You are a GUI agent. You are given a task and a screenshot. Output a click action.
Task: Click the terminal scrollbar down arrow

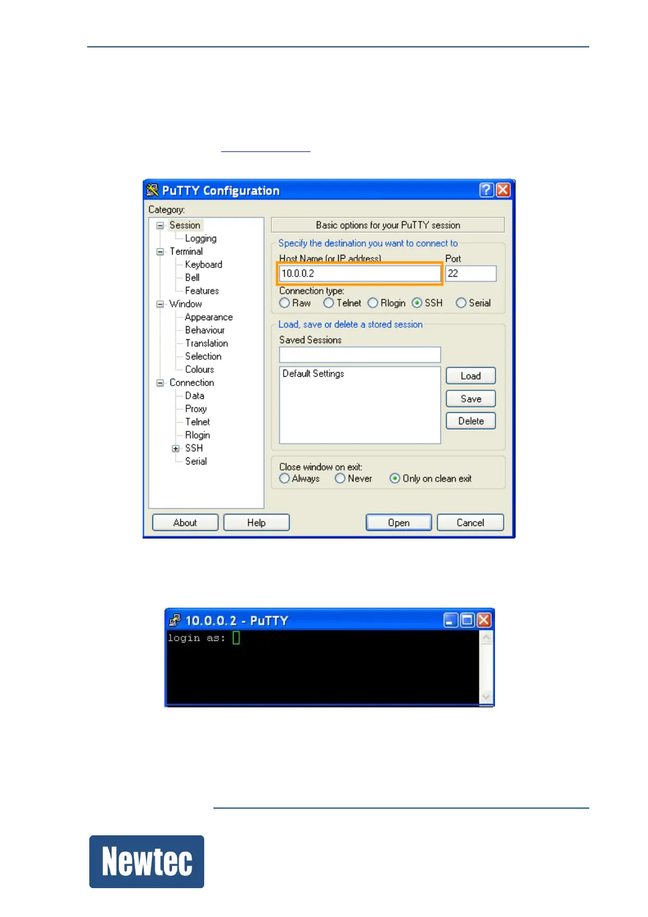(x=486, y=697)
